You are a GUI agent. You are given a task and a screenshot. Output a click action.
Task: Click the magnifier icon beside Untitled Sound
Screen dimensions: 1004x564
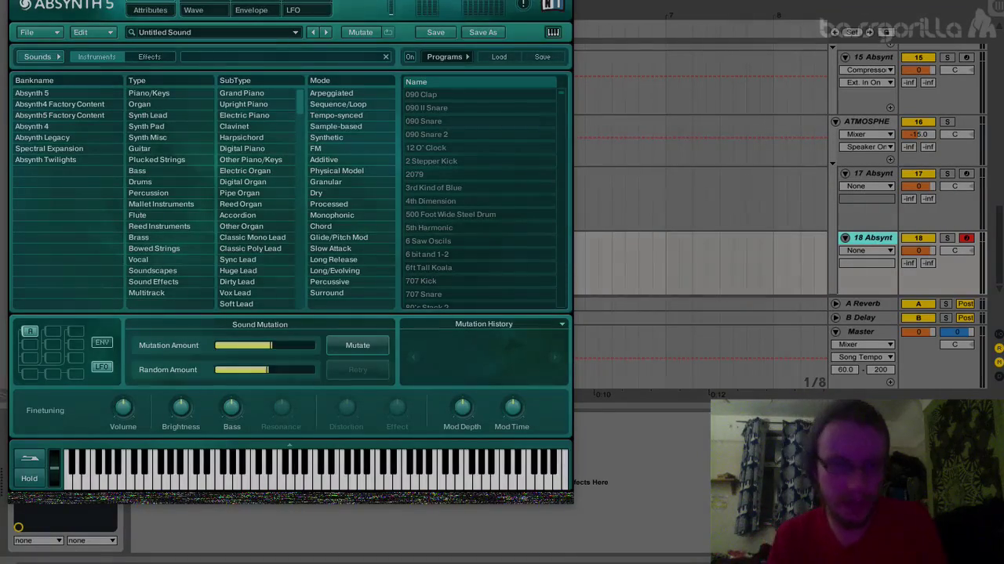(x=132, y=32)
